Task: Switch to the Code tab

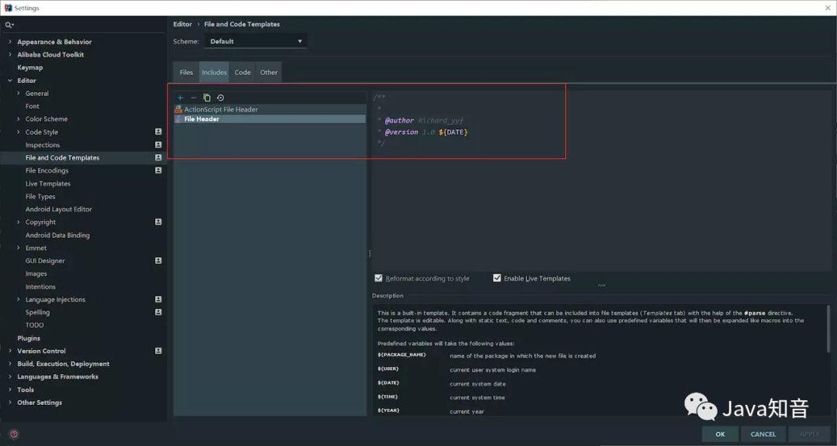Action: tap(242, 71)
